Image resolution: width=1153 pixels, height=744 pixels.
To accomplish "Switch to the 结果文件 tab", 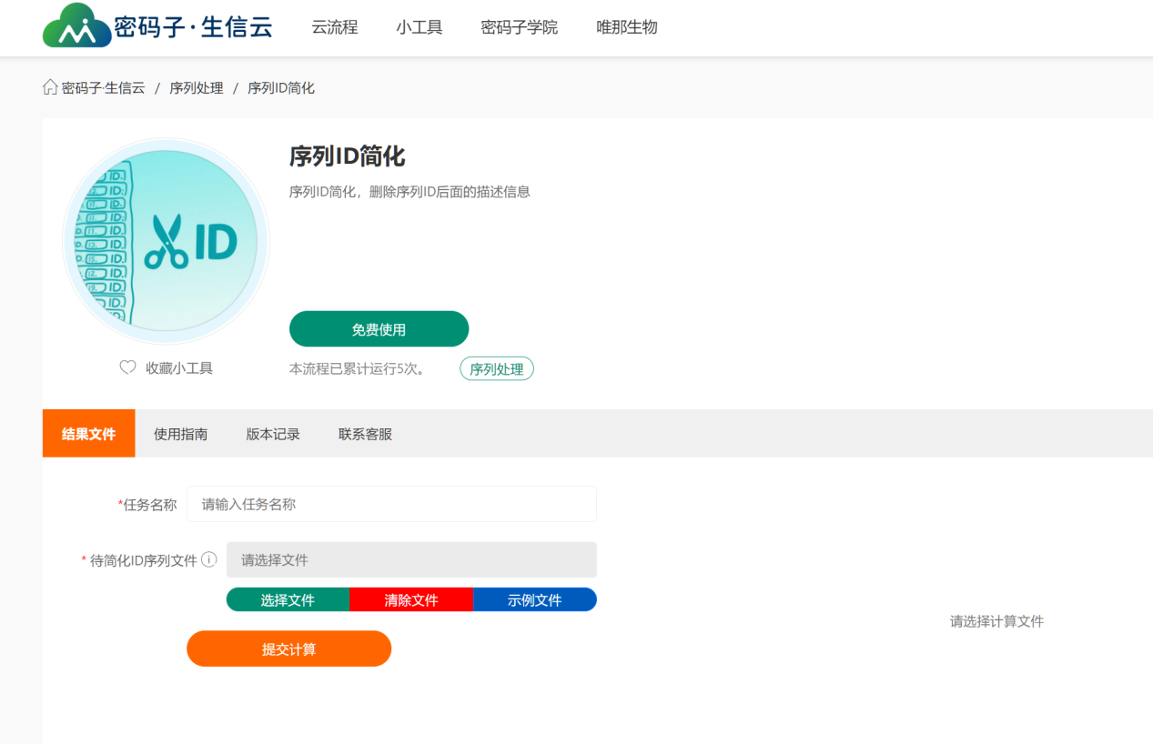I will [89, 434].
